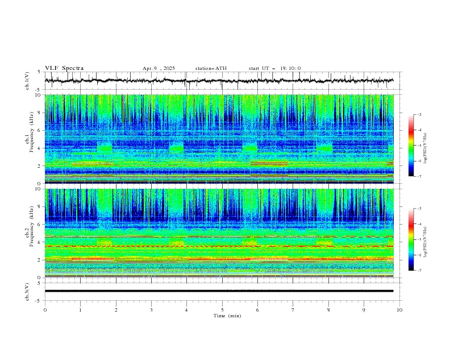Click the ch.2 colorbar 'log(PSD)(V²/Hz)' label
The image size is (450, 348).
pyautogui.click(x=426, y=242)
